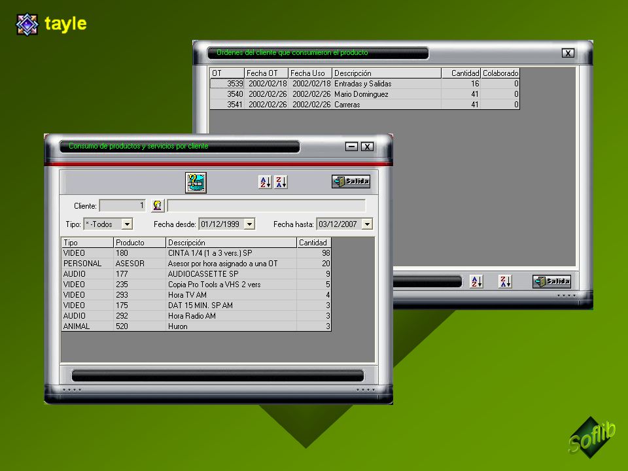Viewport: 628px width, 471px height.
Task: Click OT 3540 cell
Action: 227,94
